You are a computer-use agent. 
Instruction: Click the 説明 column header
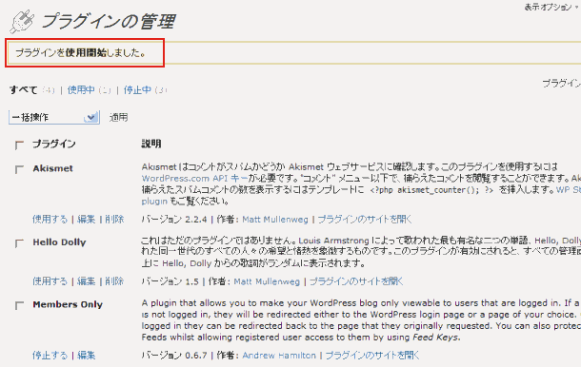[x=151, y=144]
